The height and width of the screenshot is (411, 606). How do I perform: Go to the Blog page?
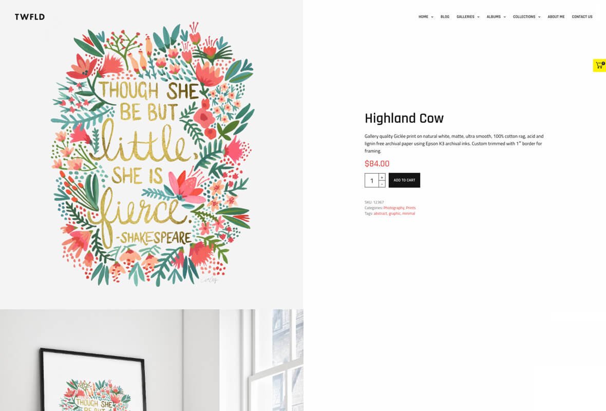point(445,16)
